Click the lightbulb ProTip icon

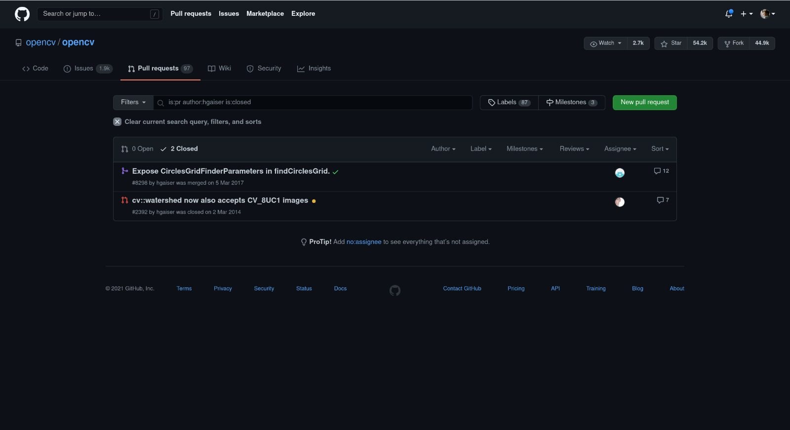pyautogui.click(x=304, y=242)
